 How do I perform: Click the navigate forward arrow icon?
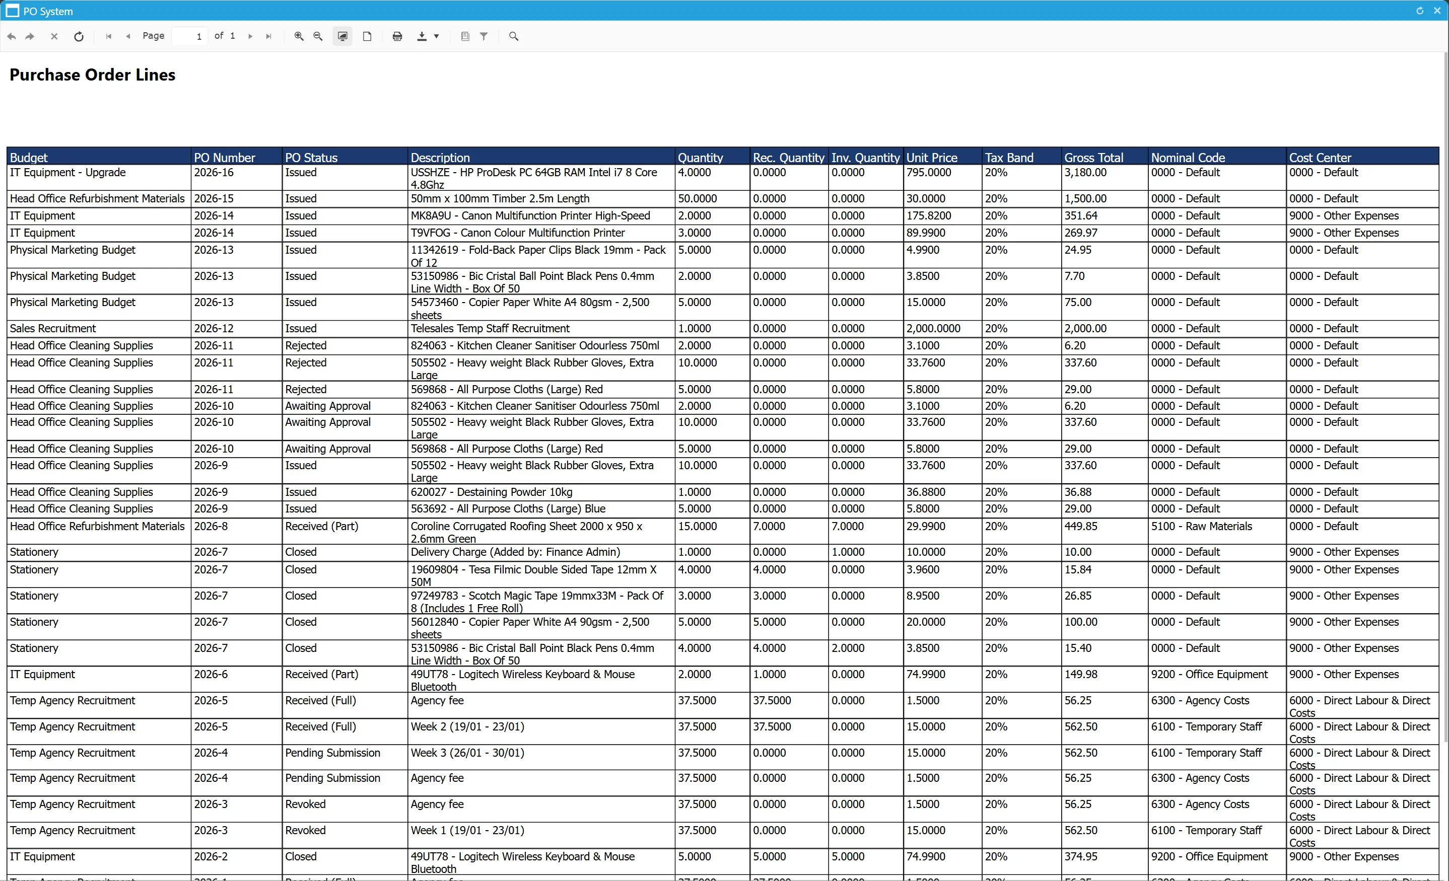click(x=30, y=36)
